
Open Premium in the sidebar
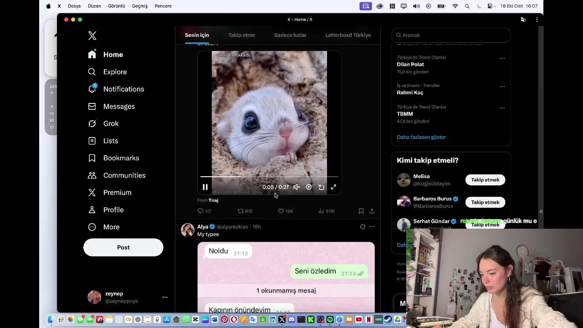click(110, 193)
